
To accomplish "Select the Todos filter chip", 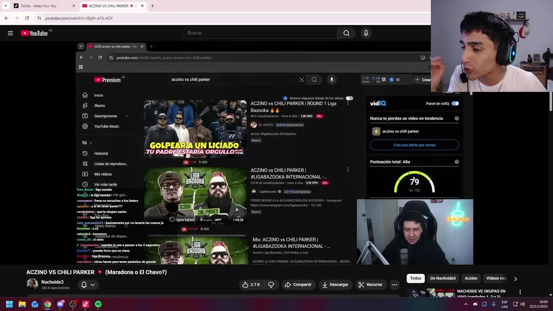I will pyautogui.click(x=416, y=278).
